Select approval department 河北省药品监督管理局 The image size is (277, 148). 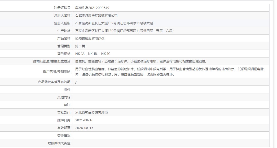pos(91,112)
